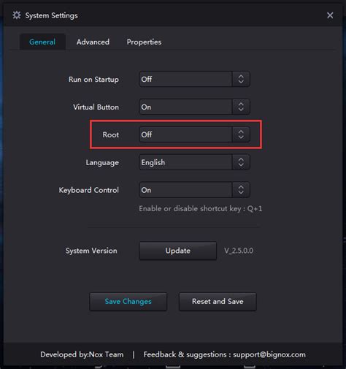Click the support@bignox.com feedback email
This screenshot has width=346, height=369.
tap(269, 354)
